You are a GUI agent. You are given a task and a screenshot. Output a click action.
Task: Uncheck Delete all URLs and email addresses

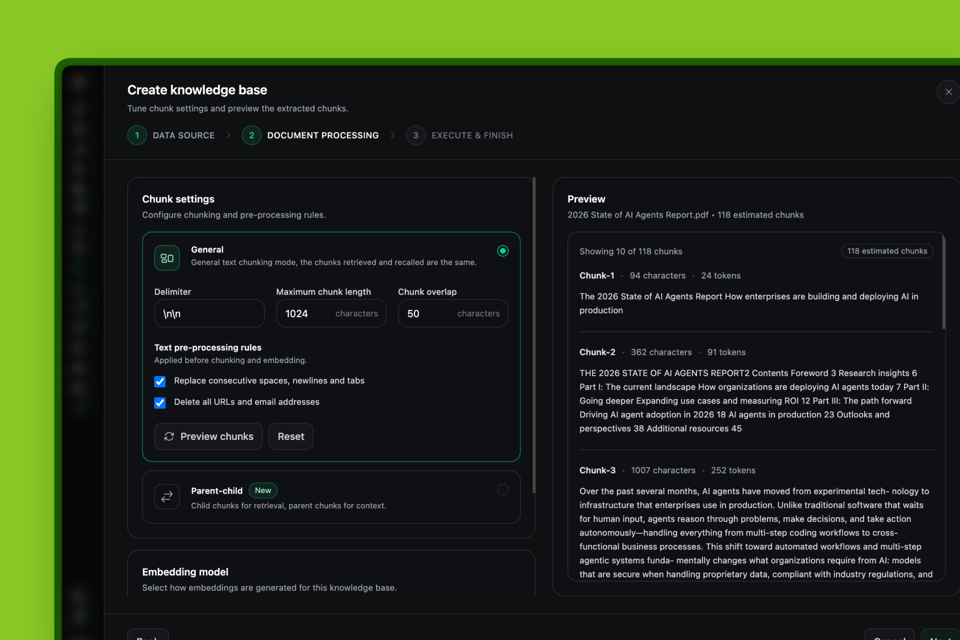tap(160, 402)
